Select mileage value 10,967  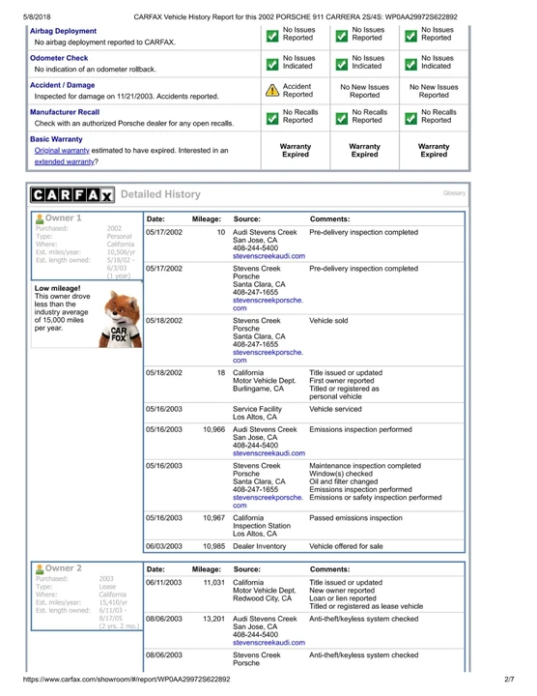[x=213, y=518]
